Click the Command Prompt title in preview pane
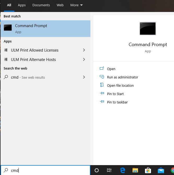Image resolution: width=174 pixels, height=175 pixels. tap(148, 45)
